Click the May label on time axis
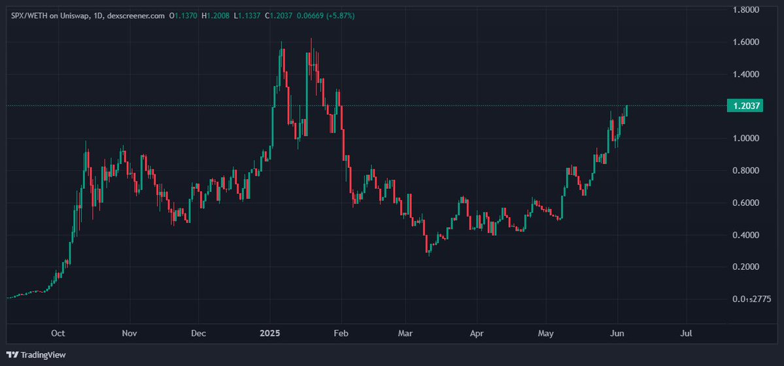Viewport: 784px width, 366px height. point(545,333)
